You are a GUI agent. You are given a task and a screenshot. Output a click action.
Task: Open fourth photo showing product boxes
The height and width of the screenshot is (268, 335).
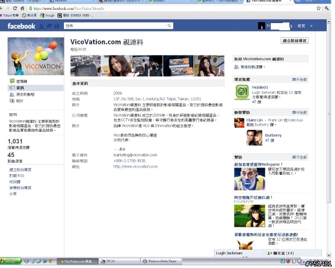click(x=178, y=65)
